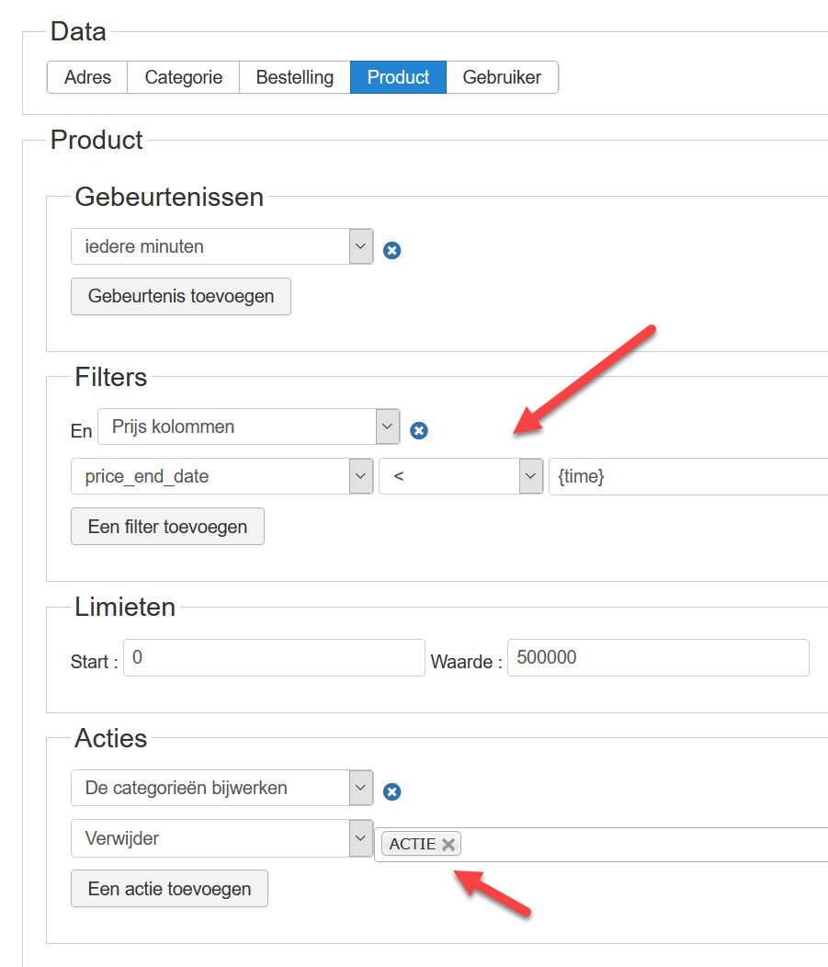The image size is (828, 967).
Task: Expand the 'De categorieën bijwerken' action dropdown
Action: 222,788
